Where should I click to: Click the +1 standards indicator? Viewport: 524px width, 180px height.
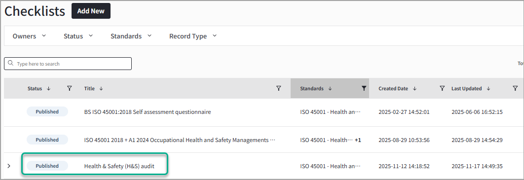(358, 140)
